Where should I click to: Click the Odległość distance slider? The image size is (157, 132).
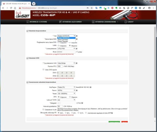coord(66,103)
